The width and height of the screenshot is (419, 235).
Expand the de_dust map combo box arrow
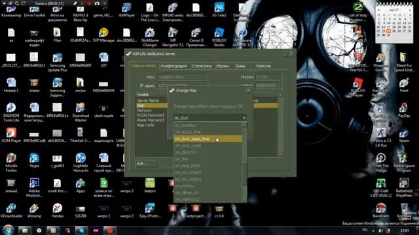(244, 118)
